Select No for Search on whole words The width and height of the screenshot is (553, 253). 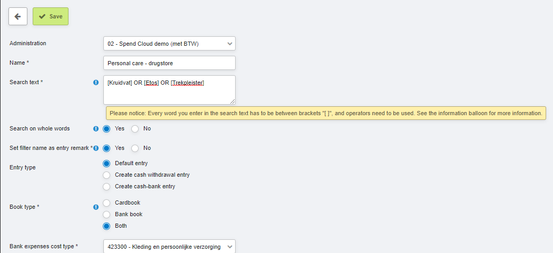pyautogui.click(x=135, y=129)
